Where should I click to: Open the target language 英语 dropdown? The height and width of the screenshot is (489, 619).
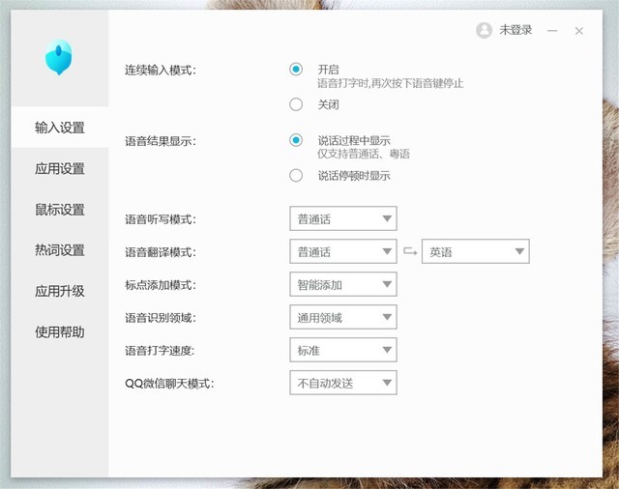475,252
